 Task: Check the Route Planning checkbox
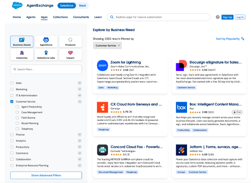17,123
